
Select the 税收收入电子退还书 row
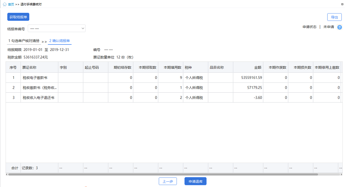(x=174, y=98)
